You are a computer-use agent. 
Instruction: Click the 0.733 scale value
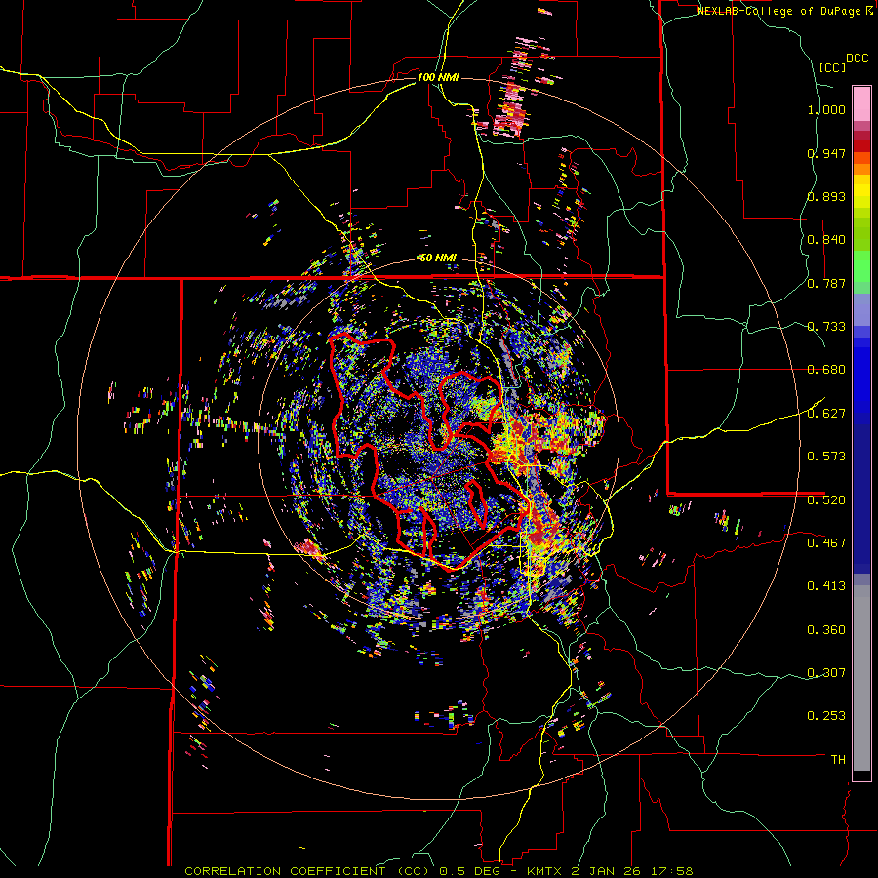coord(826,327)
